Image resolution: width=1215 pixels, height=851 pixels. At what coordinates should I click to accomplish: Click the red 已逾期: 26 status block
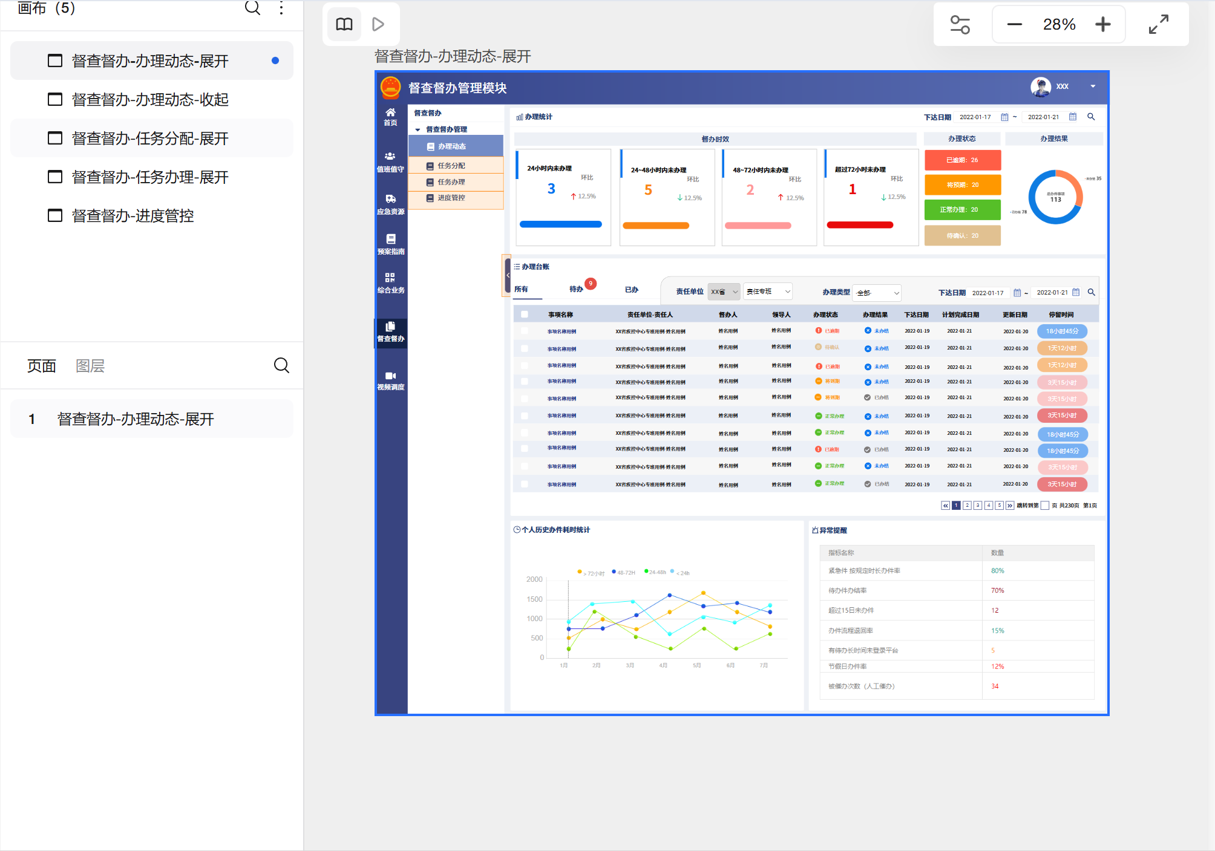[x=962, y=160]
